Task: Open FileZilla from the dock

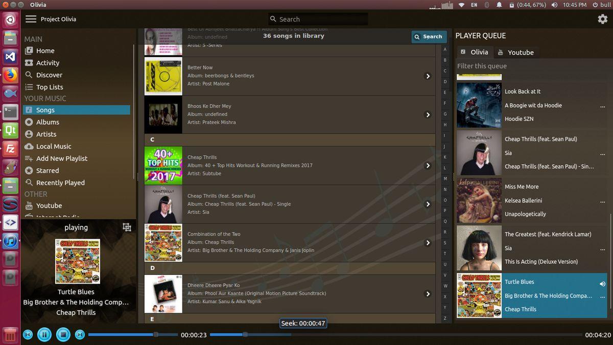Action: point(10,149)
